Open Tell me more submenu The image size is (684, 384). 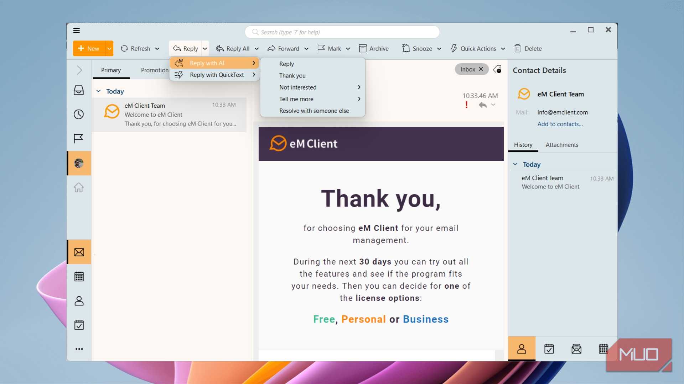point(313,99)
